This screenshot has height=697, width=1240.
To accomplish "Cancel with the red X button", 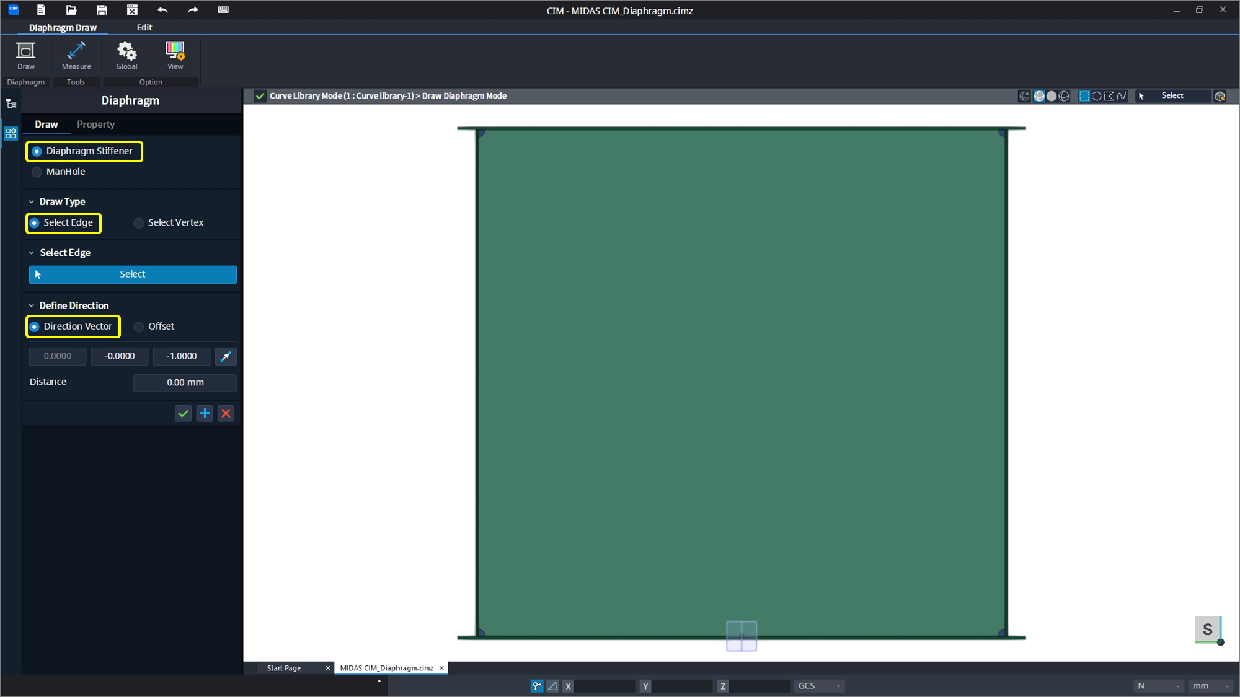I will (226, 414).
